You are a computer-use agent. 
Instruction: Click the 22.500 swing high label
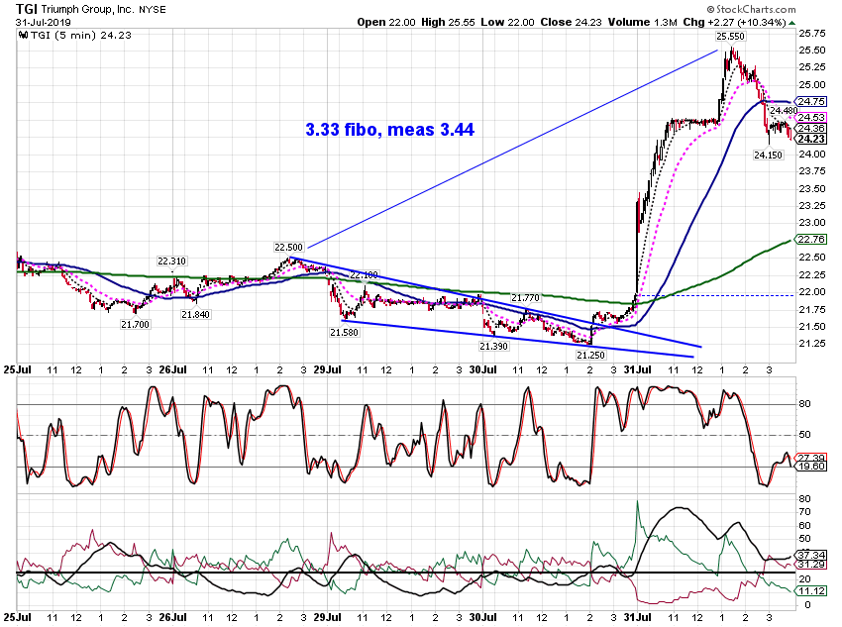pos(289,248)
